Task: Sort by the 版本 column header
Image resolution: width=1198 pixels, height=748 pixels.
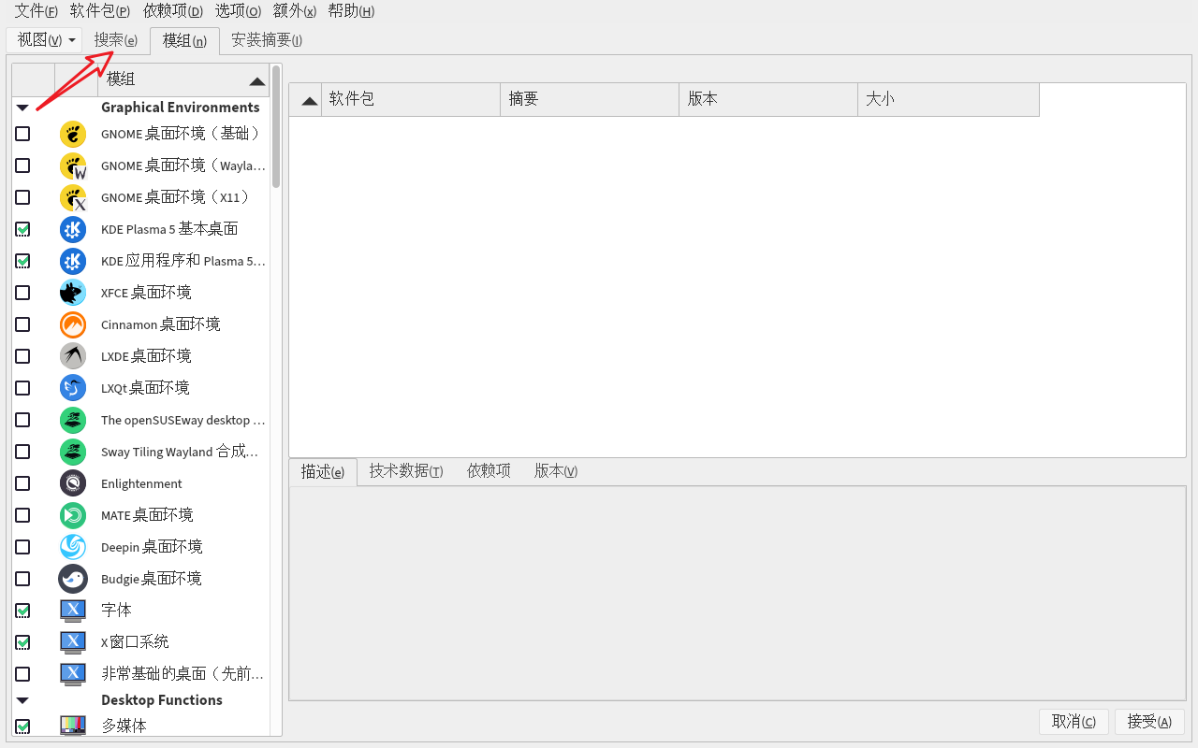Action: 768,100
